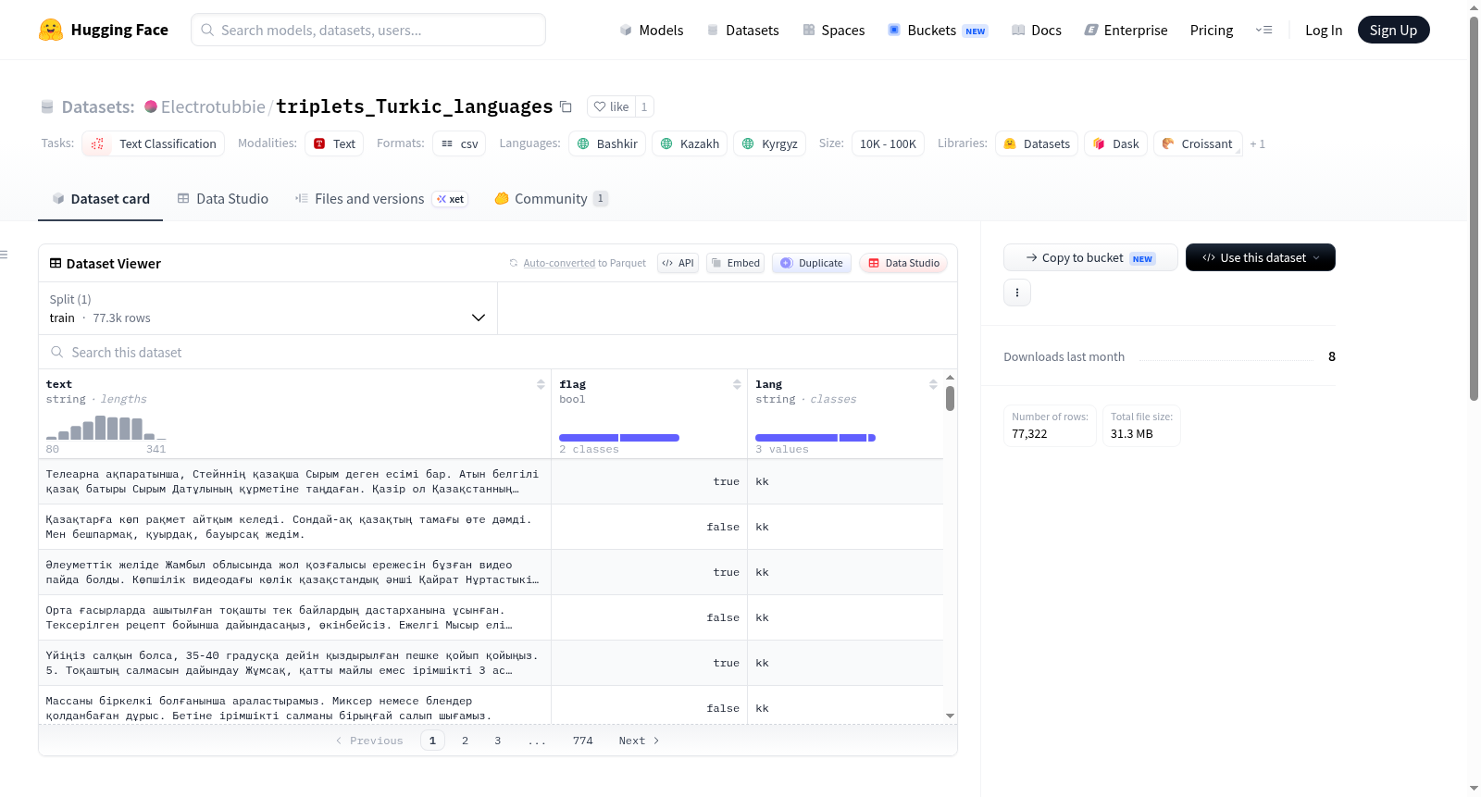Open Models in the top navigation
The height and width of the screenshot is (797, 1481).
coord(652,30)
